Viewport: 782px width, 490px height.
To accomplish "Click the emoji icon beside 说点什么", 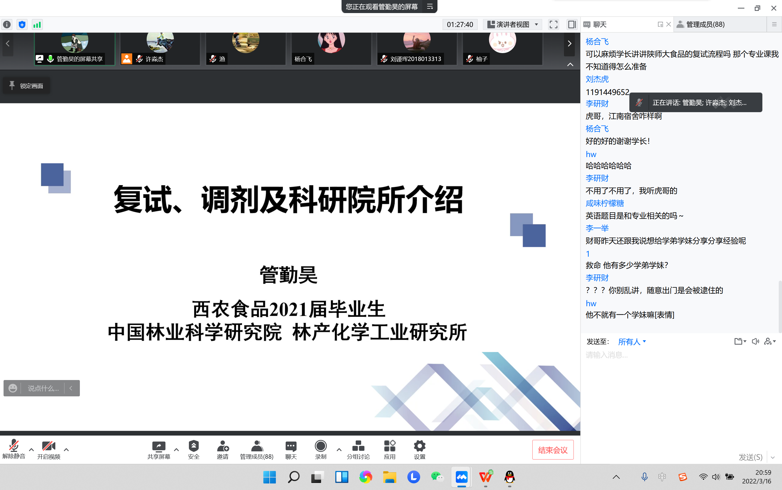I will (13, 388).
